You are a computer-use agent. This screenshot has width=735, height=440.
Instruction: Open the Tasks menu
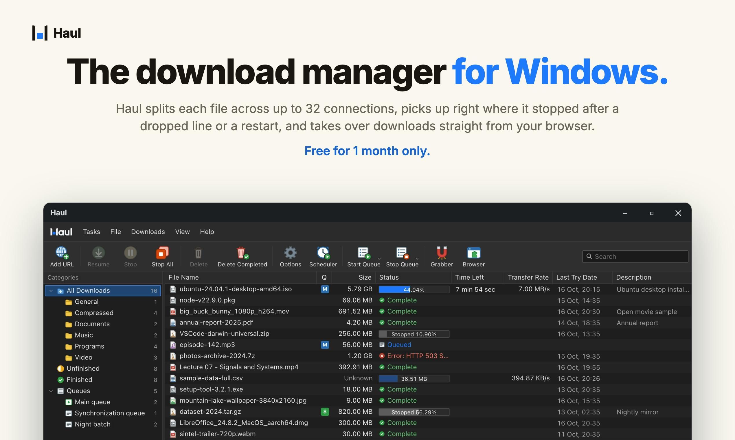91,232
